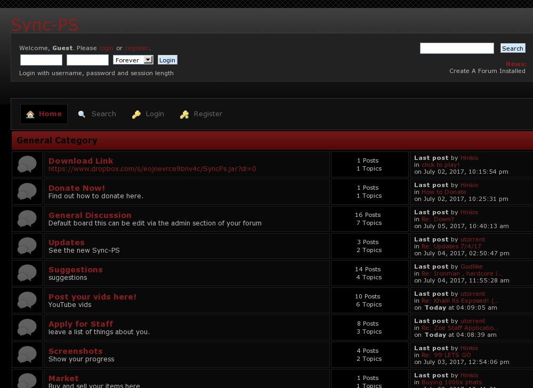533x388 pixels.
Task: Open the Register menu item
Action: pos(208,114)
